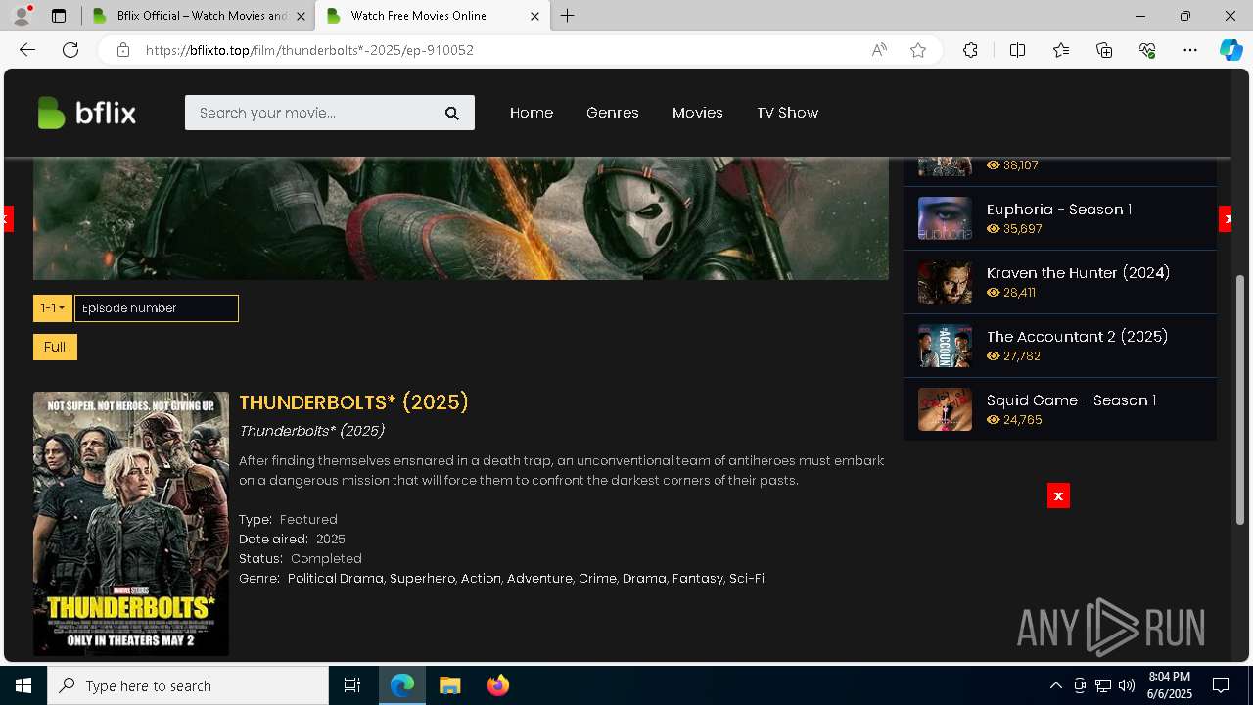Image resolution: width=1253 pixels, height=705 pixels.
Task: Open Microsoft Edge from taskbar
Action: [x=402, y=685]
